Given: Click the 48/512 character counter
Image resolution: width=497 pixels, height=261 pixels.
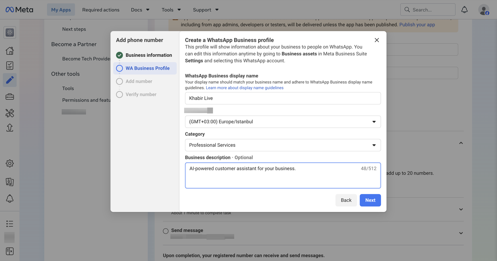Looking at the screenshot, I should pyautogui.click(x=368, y=168).
